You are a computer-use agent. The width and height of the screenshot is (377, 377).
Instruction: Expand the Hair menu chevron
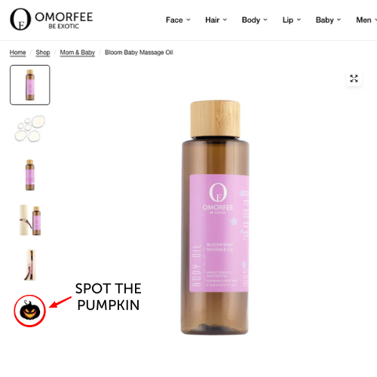pyautogui.click(x=225, y=20)
